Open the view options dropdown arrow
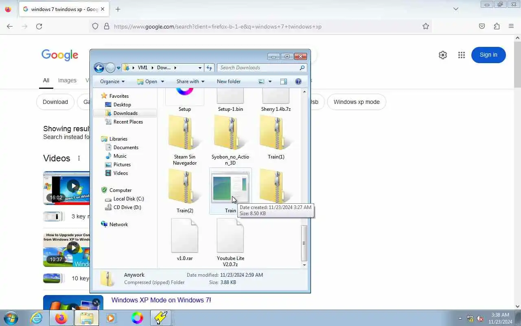The width and height of the screenshot is (521, 326). (269, 81)
